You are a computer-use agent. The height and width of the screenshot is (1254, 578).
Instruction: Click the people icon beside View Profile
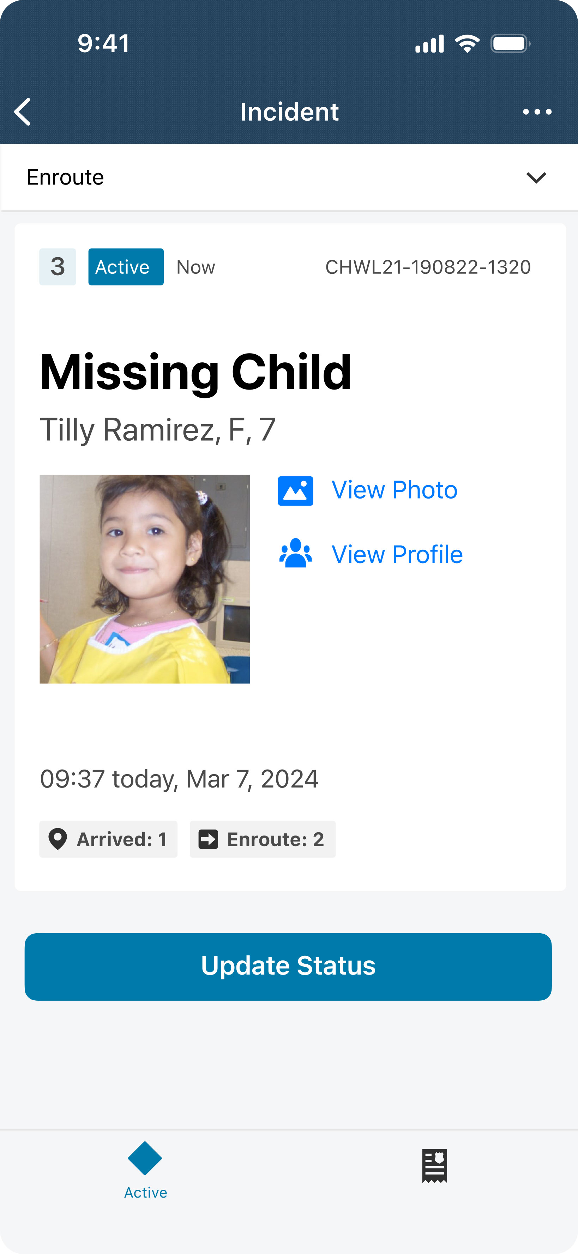295,554
